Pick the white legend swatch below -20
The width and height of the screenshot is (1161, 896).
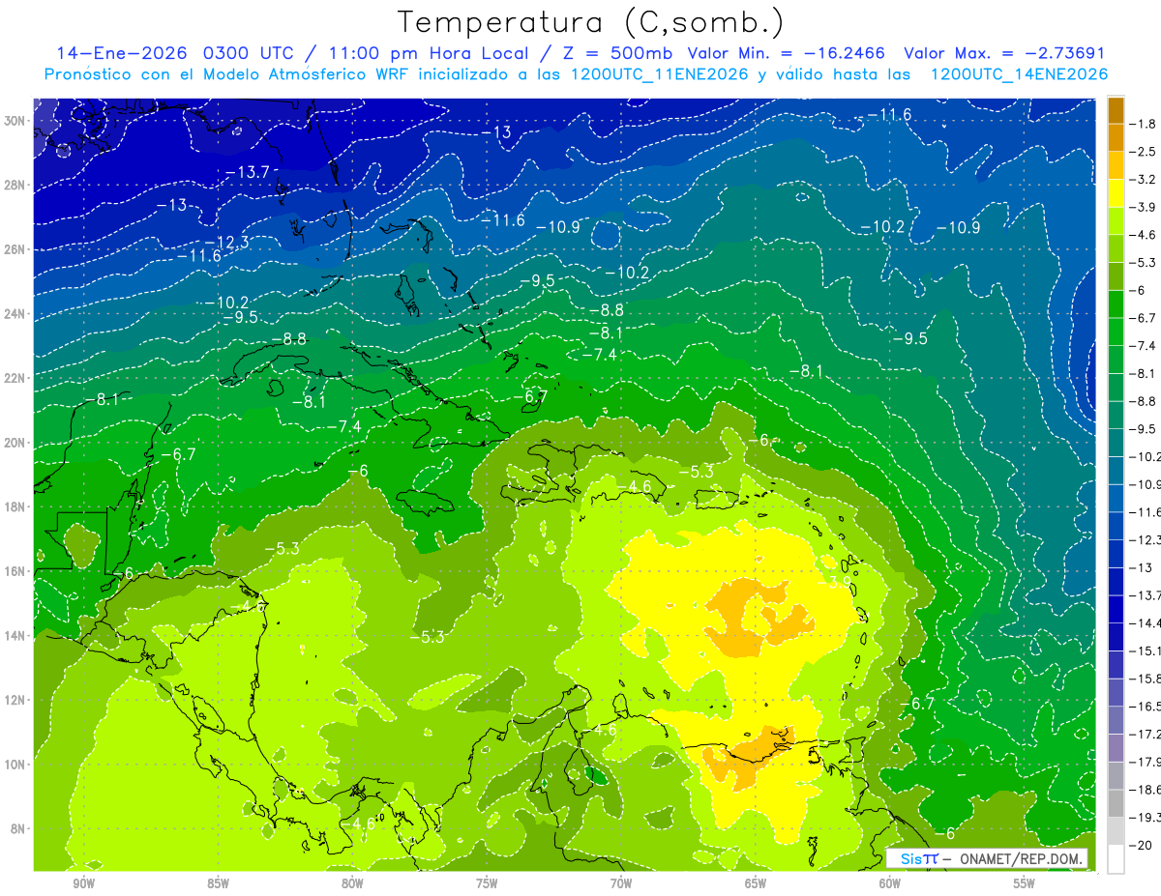[1116, 858]
